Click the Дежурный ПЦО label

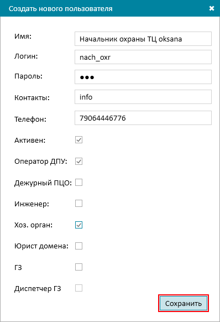[43, 183]
